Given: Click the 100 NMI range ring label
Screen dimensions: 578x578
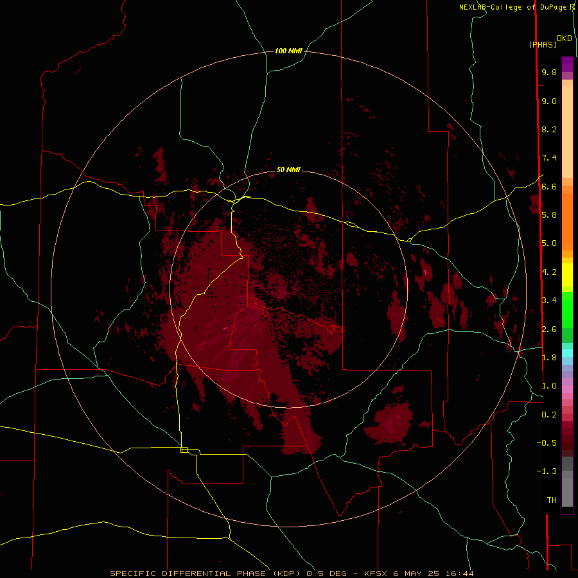Looking at the screenshot, I should point(288,51).
